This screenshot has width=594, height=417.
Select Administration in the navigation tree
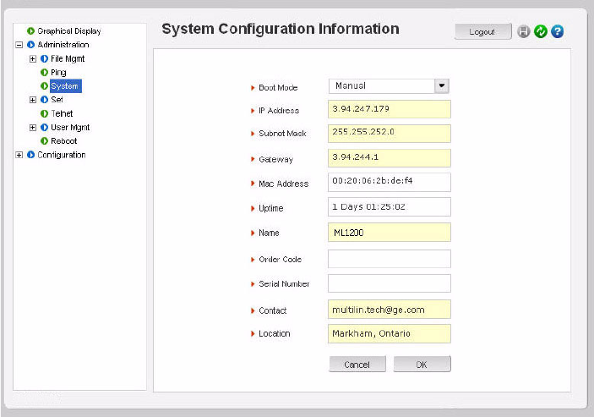click(x=63, y=45)
